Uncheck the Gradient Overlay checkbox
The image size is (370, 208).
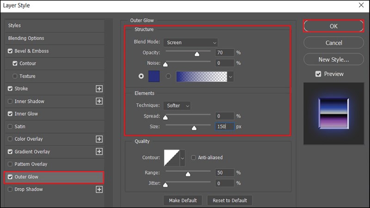coord(10,152)
